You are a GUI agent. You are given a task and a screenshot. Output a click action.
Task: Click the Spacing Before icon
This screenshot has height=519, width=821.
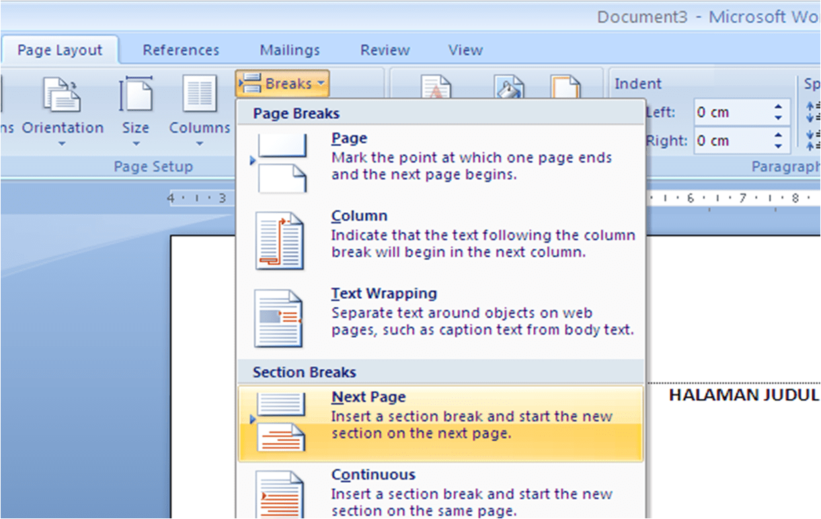(813, 111)
